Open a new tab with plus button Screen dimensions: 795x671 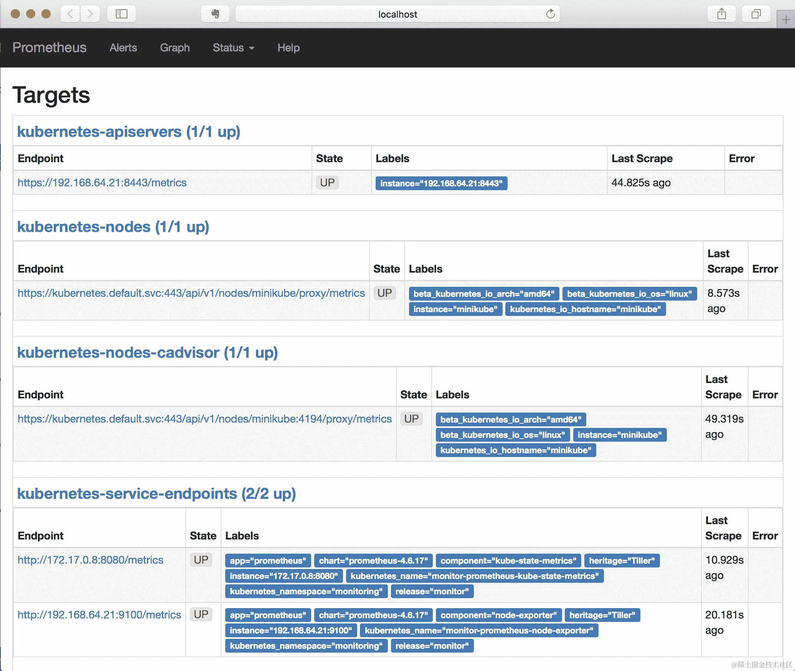coord(786,20)
